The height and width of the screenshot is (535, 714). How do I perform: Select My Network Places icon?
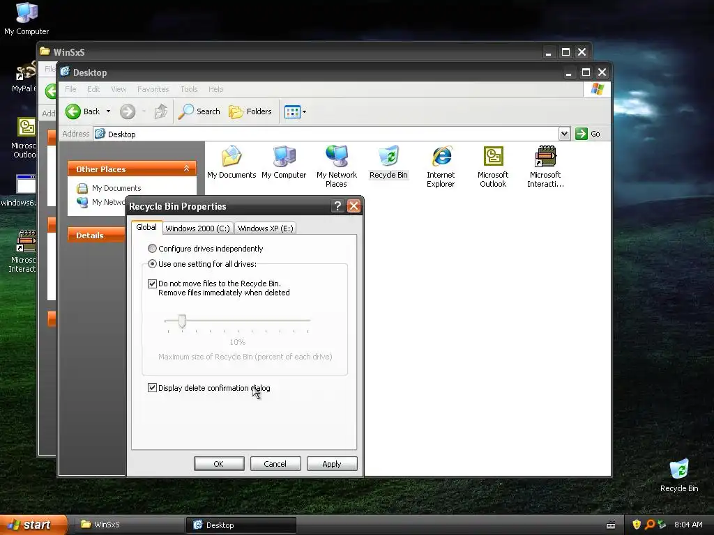pyautogui.click(x=337, y=166)
